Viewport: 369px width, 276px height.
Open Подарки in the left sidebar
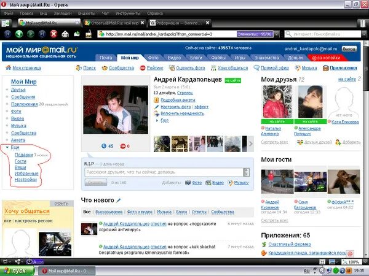[23, 155]
